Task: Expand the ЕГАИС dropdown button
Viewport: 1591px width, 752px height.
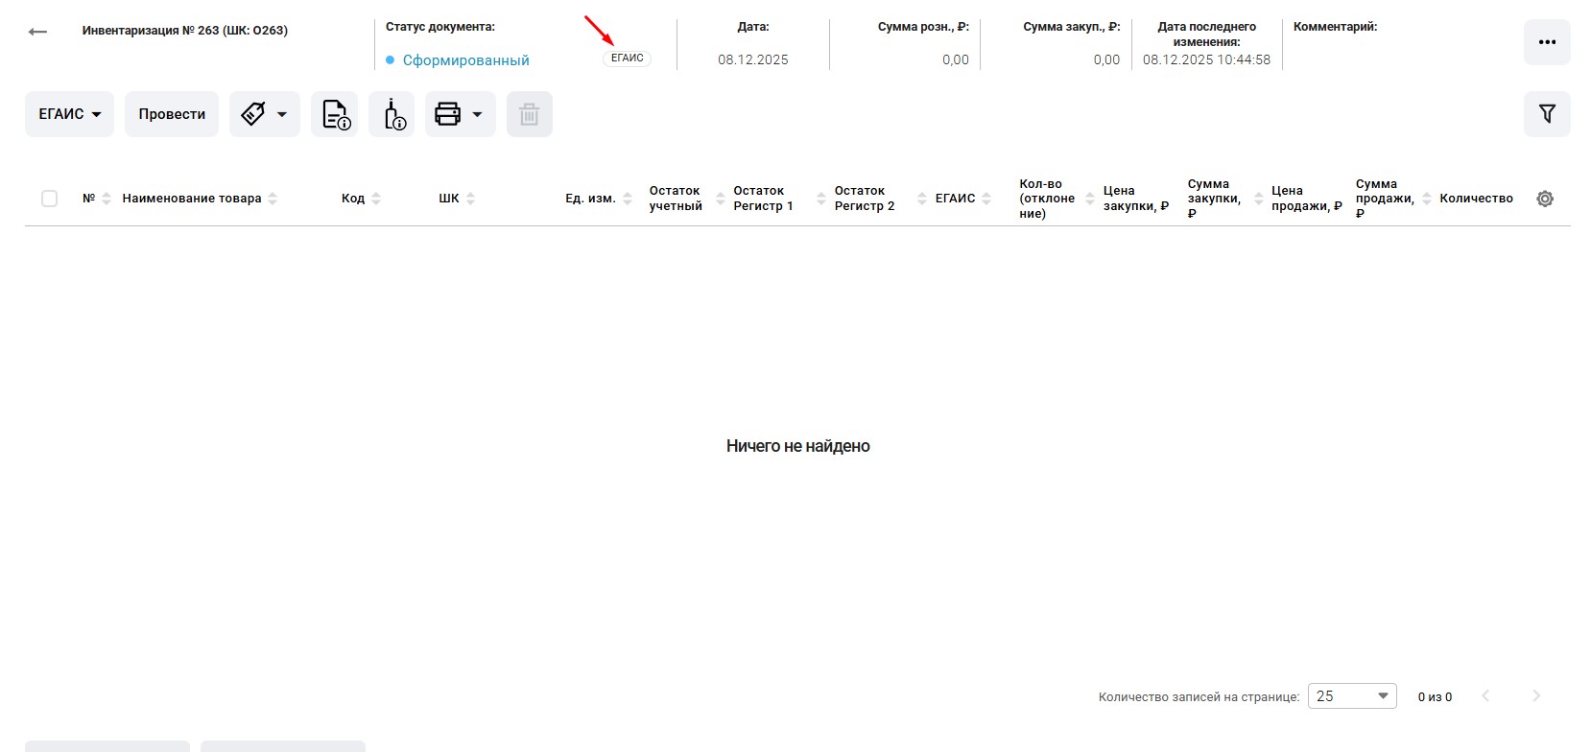Action: pos(69,114)
